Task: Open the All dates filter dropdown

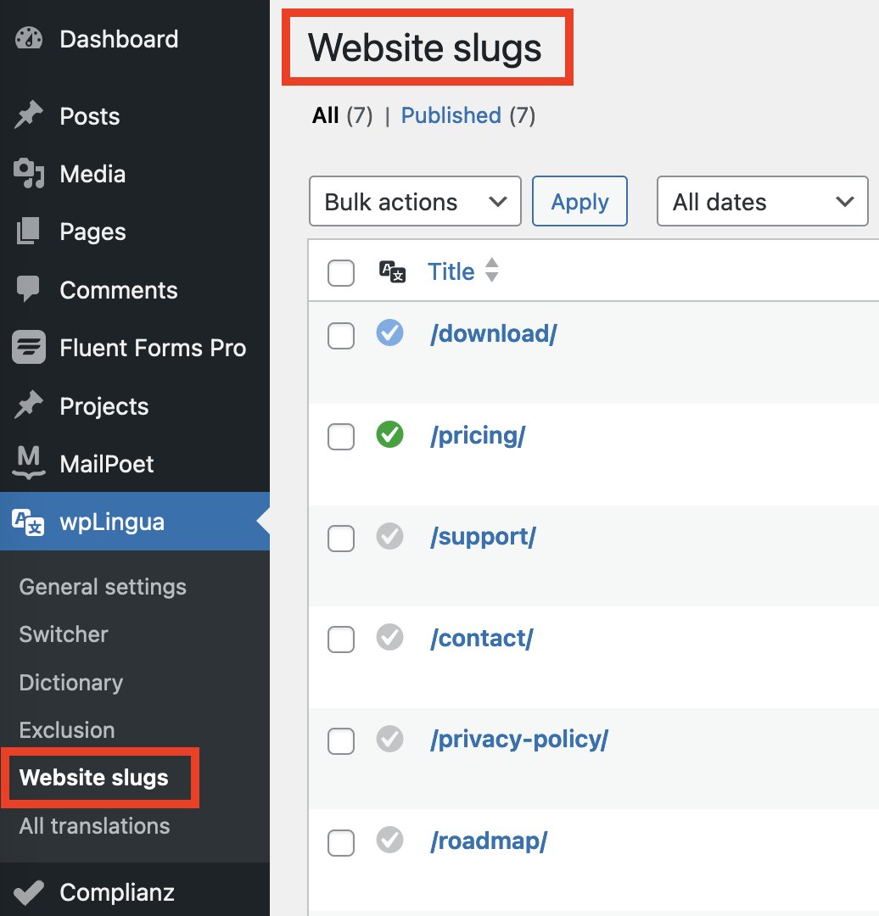Action: tap(762, 202)
